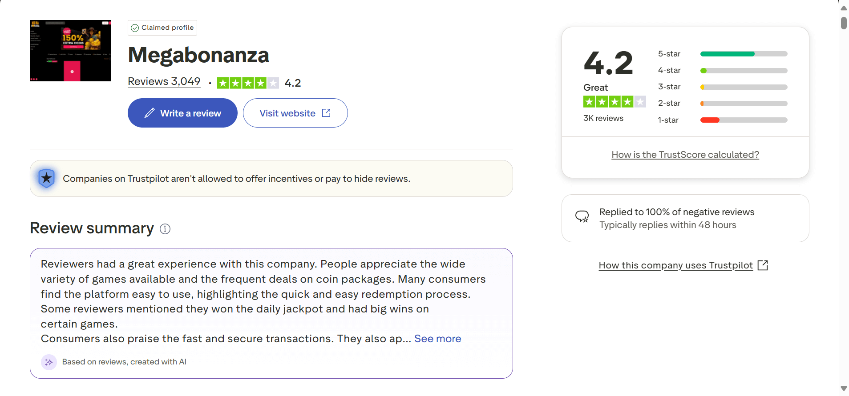849x396 pixels.
Task: Click the Review summary info icon
Action: click(x=165, y=229)
